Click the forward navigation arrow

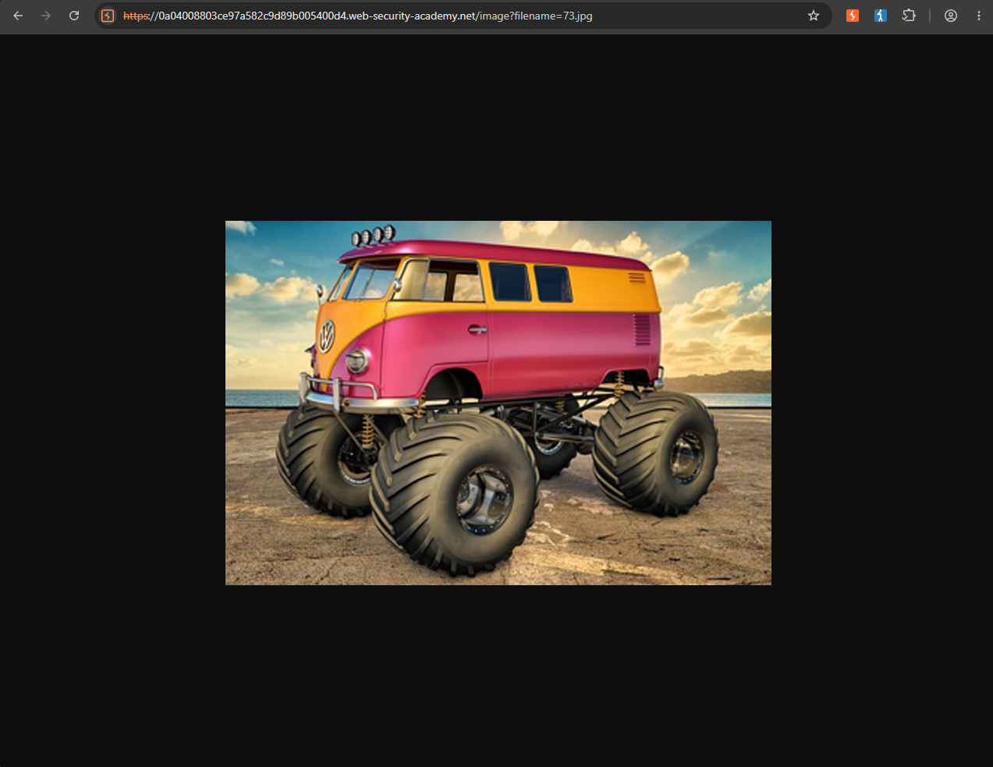coord(46,16)
